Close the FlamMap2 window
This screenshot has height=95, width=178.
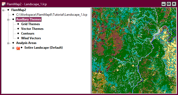(x=174, y=4)
